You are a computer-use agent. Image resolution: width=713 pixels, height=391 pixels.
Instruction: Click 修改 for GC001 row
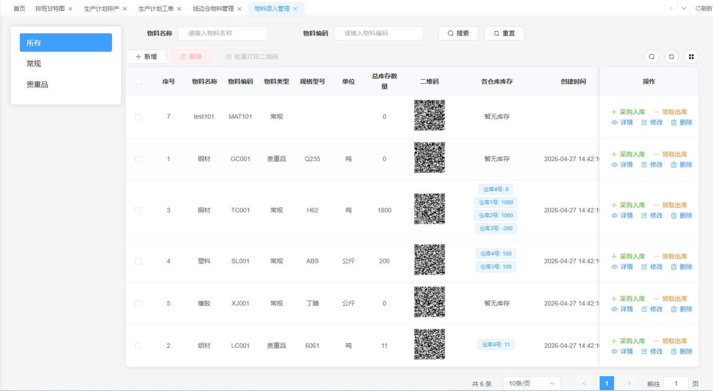pos(652,164)
